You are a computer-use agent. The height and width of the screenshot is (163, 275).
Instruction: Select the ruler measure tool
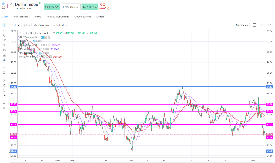(x=4, y=68)
